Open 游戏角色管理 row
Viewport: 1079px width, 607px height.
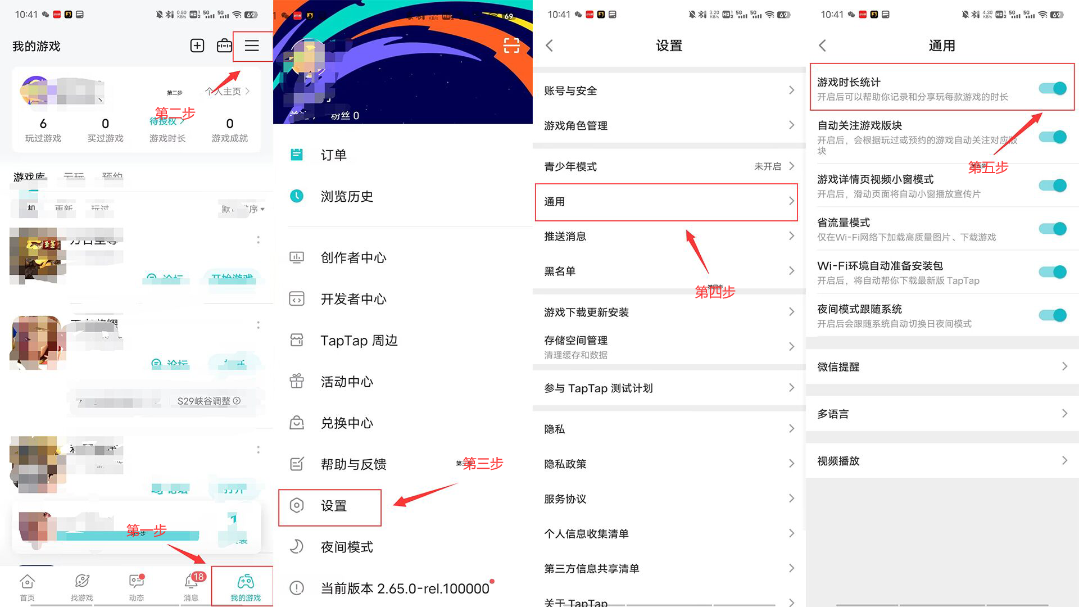coord(669,125)
